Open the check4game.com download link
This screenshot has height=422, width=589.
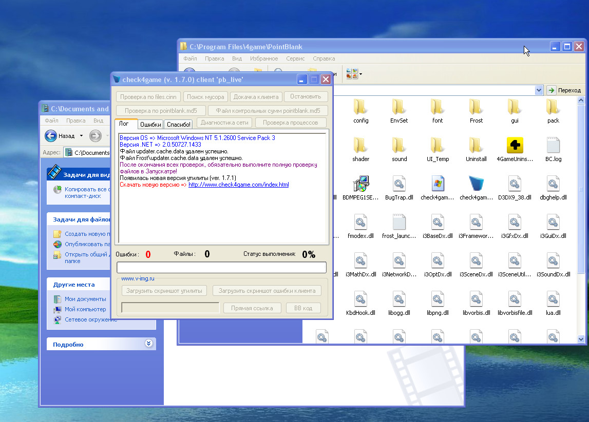click(239, 185)
